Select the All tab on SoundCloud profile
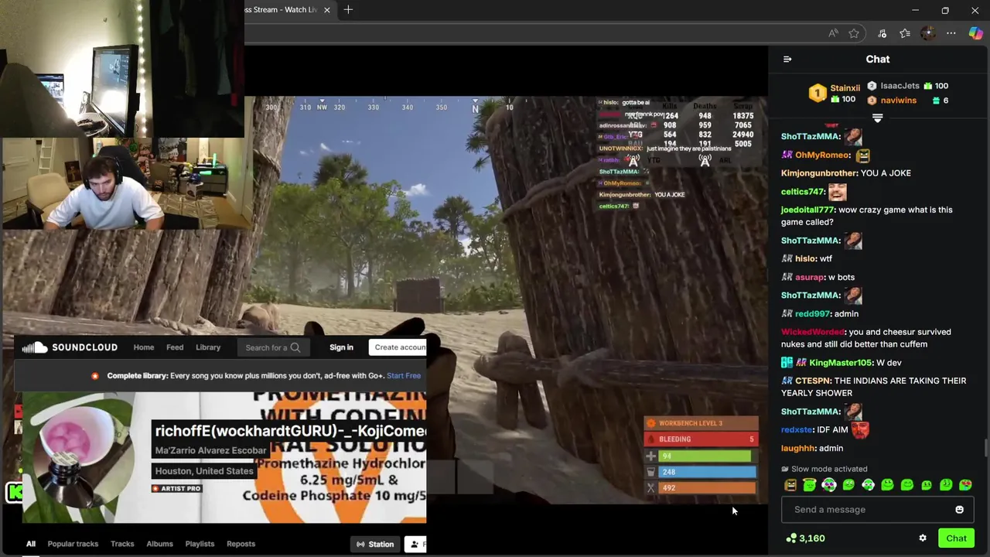Viewport: 990px width, 557px height. [31, 544]
